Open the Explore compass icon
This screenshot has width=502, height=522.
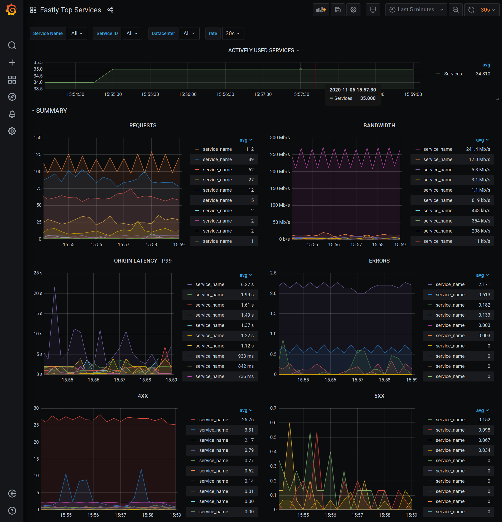click(x=12, y=97)
